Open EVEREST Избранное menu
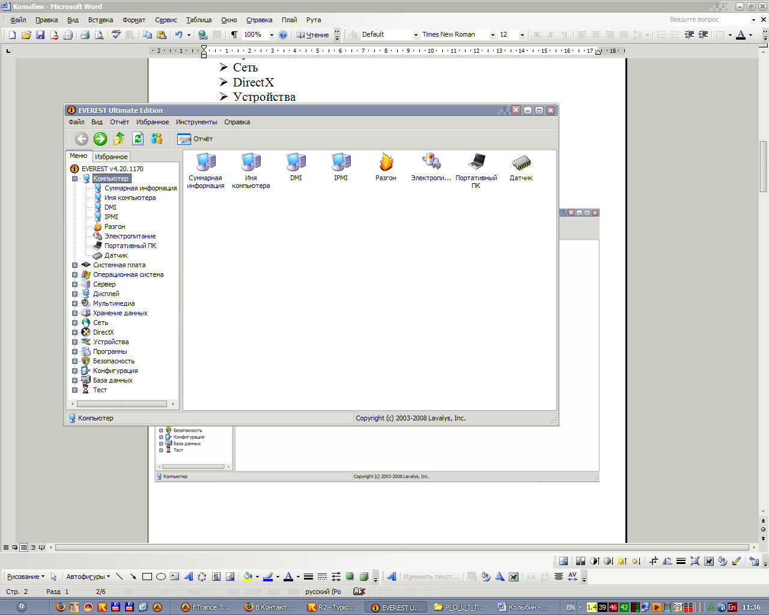The width and height of the screenshot is (769, 615). (153, 122)
